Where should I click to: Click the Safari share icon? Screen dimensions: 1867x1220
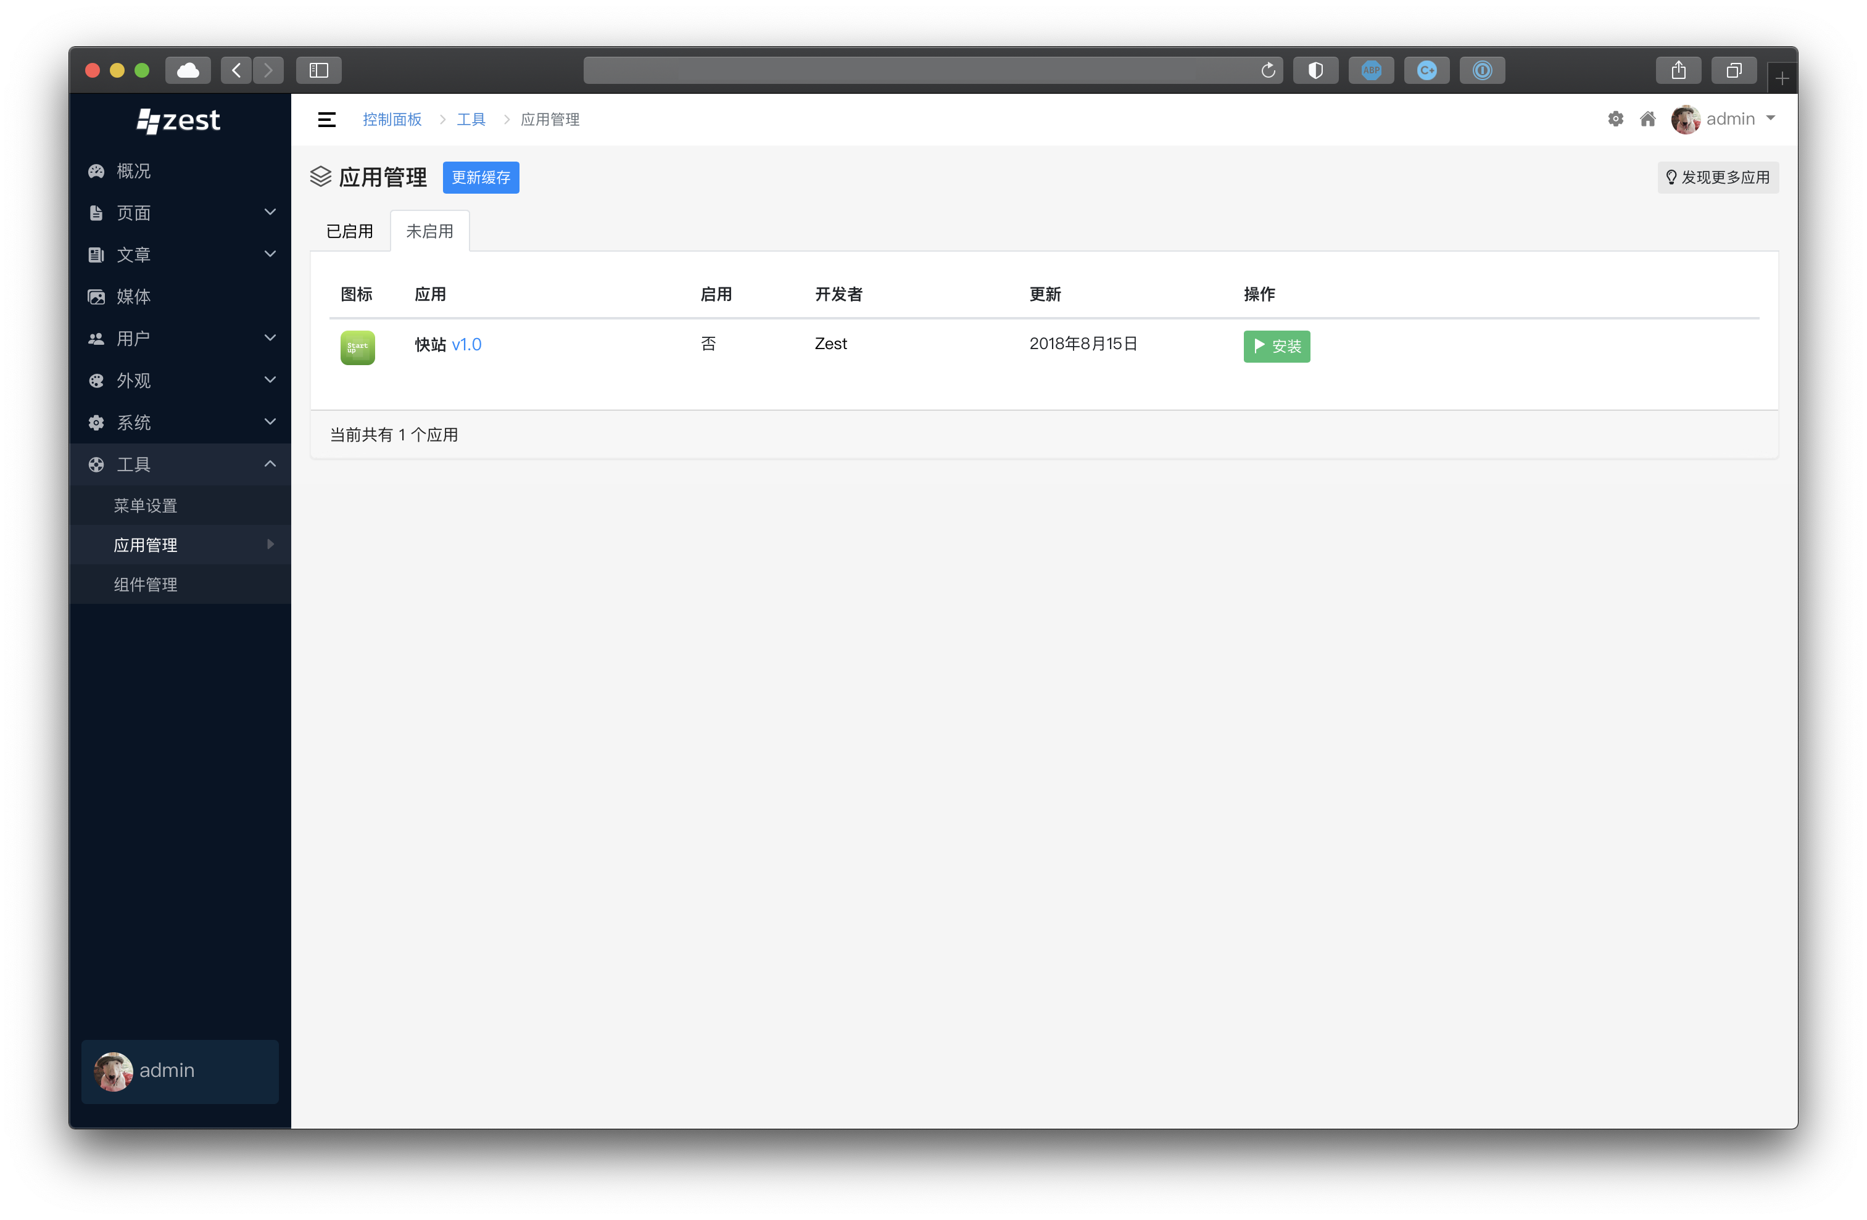click(x=1678, y=70)
